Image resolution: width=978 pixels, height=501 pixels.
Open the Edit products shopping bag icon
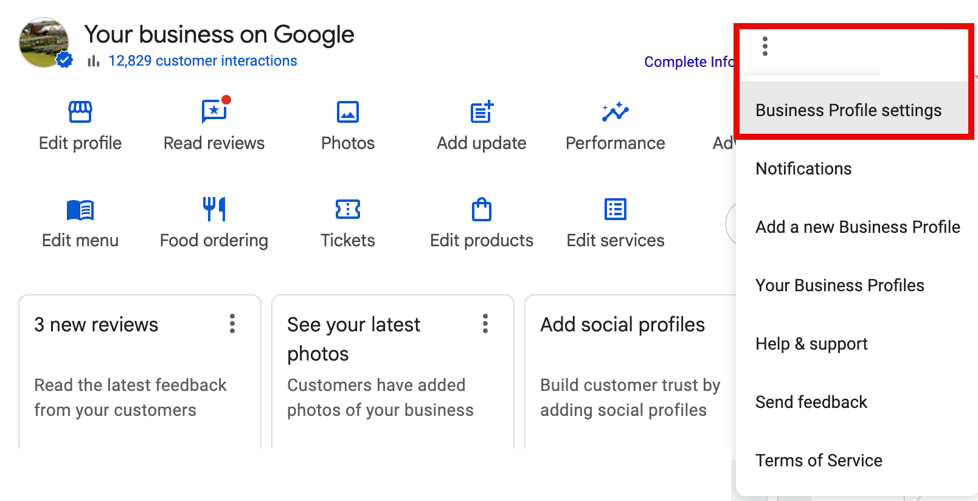[482, 209]
